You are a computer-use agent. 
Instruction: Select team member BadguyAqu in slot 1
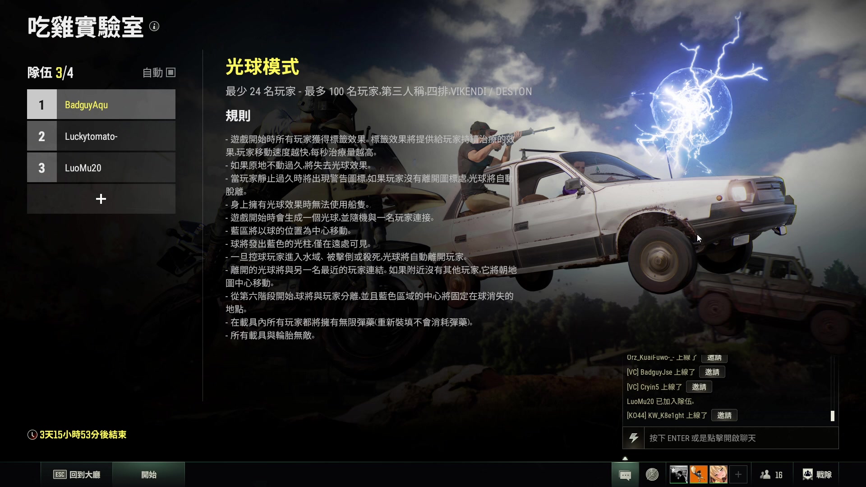(x=101, y=104)
